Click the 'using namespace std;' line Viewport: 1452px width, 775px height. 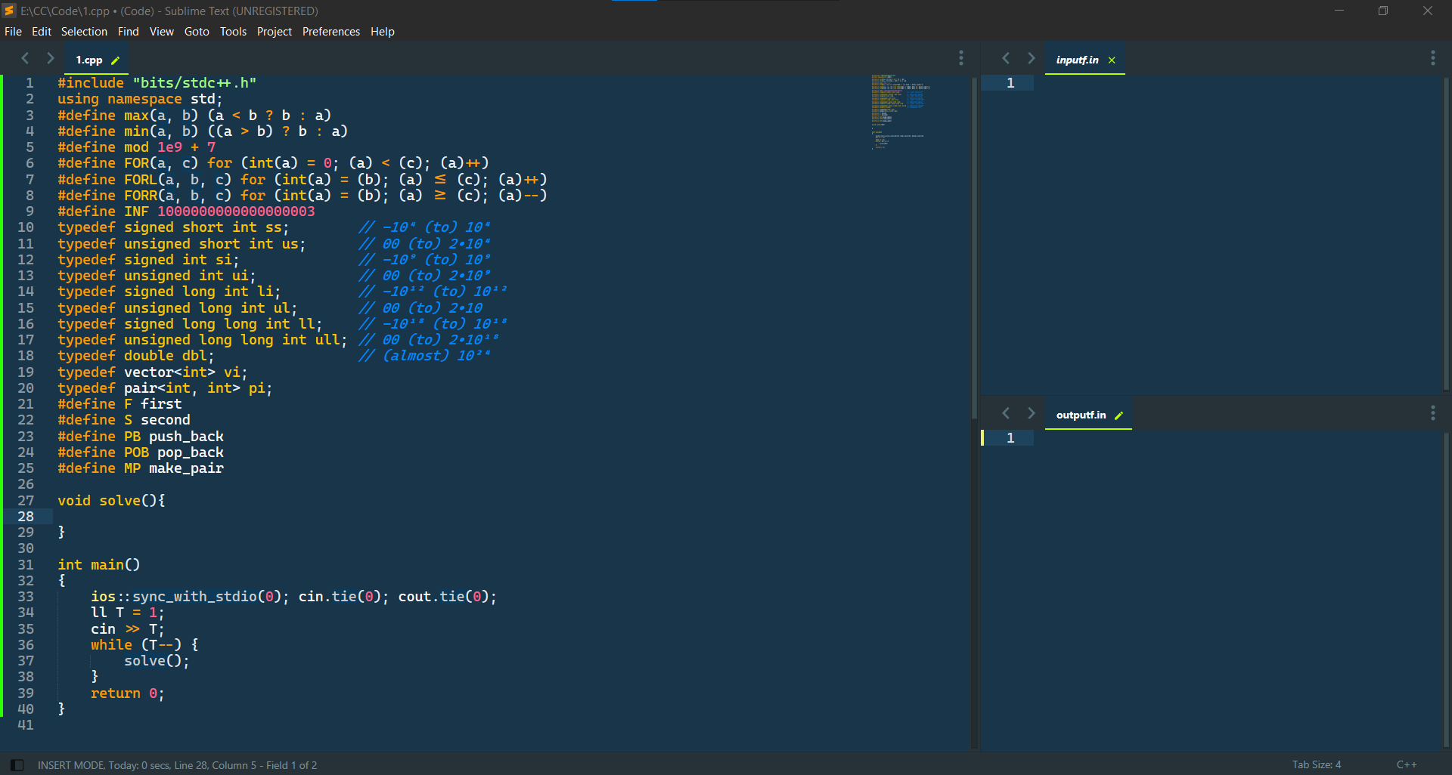click(x=140, y=99)
